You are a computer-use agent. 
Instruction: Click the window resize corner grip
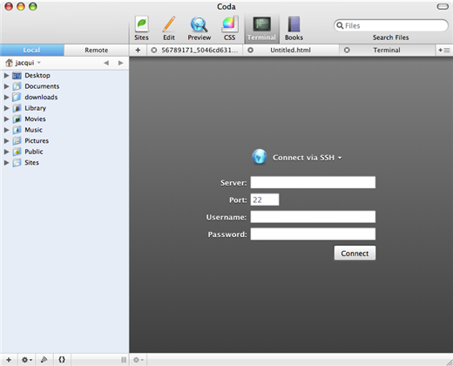(449, 362)
